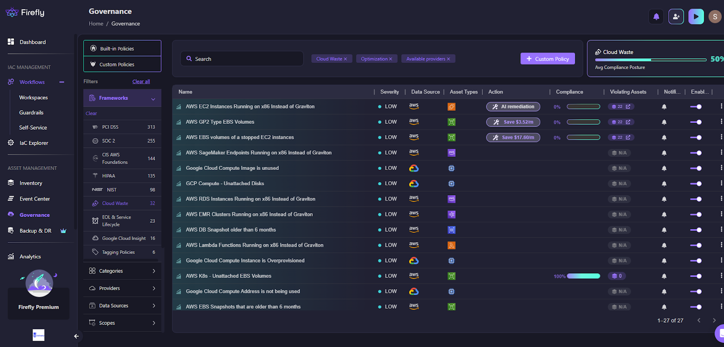The width and height of the screenshot is (724, 347).
Task: Disable AWS EBS volumes of stopped EC2 policy
Action: point(696,138)
